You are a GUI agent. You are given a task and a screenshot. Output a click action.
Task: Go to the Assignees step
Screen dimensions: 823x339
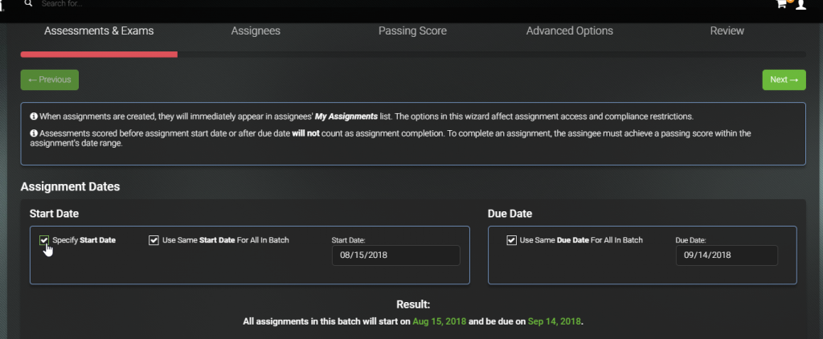point(256,31)
